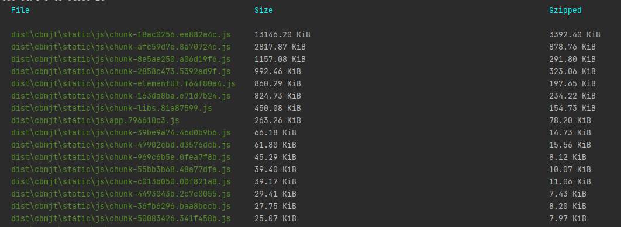Screen dimensions: 621x227
Task: Open chunk-afc59d7e.8a70724c.js file path
Action: coord(121,47)
